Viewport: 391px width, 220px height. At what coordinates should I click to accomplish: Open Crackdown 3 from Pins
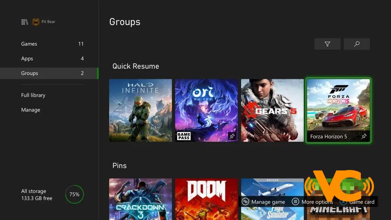141,199
